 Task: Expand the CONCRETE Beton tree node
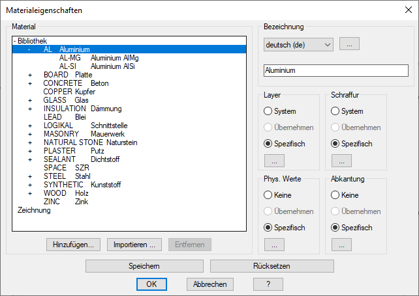[x=30, y=83]
